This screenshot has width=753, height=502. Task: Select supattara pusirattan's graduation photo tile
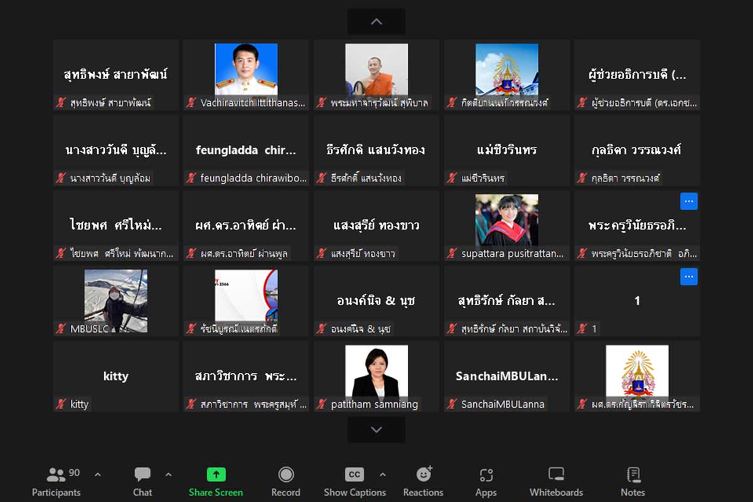(x=506, y=220)
